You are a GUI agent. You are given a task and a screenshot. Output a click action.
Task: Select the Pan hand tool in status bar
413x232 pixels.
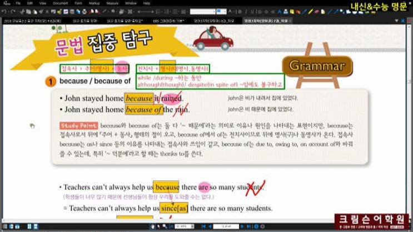[x=152, y=226]
